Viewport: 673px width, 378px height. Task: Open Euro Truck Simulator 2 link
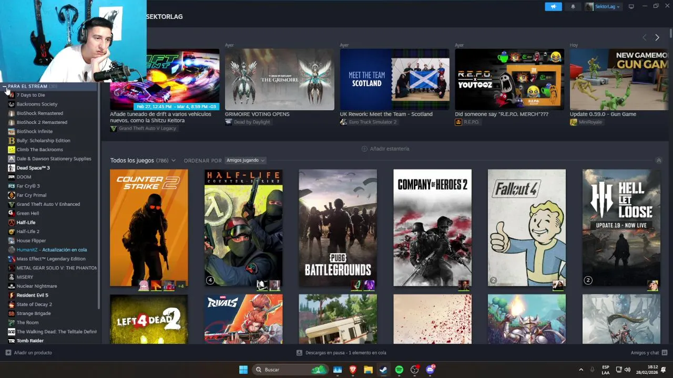(x=369, y=122)
